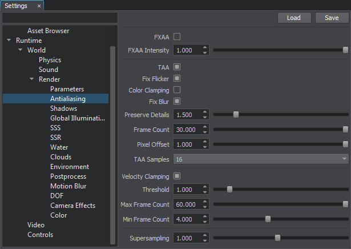The width and height of the screenshot is (351, 249).
Task: Enable the FXAA checkbox
Action: (177, 37)
